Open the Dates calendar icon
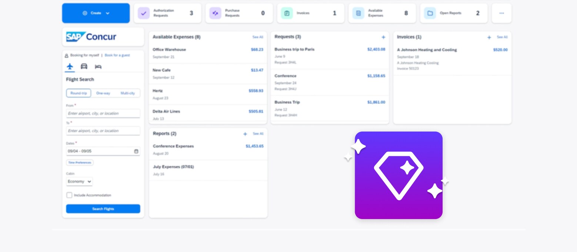 coord(136,151)
